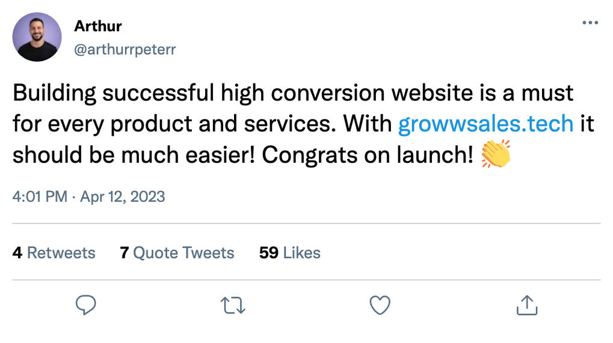Click the reply speech bubble icon

tap(86, 305)
